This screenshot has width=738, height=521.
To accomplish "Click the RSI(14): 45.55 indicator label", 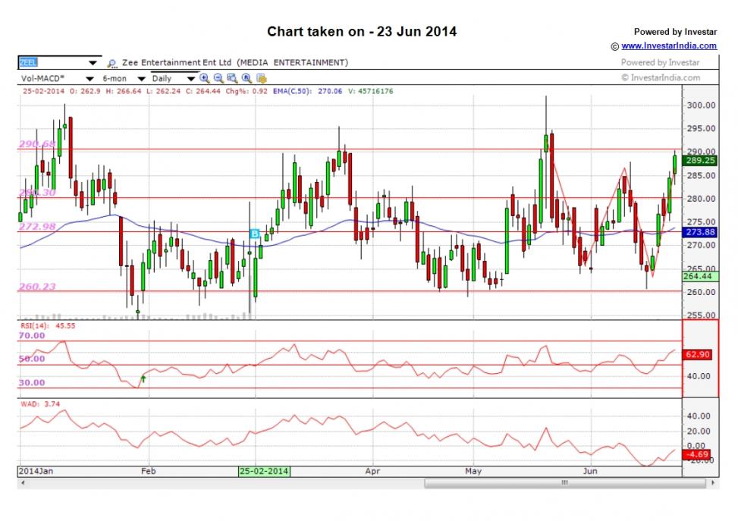I will tap(48, 325).
